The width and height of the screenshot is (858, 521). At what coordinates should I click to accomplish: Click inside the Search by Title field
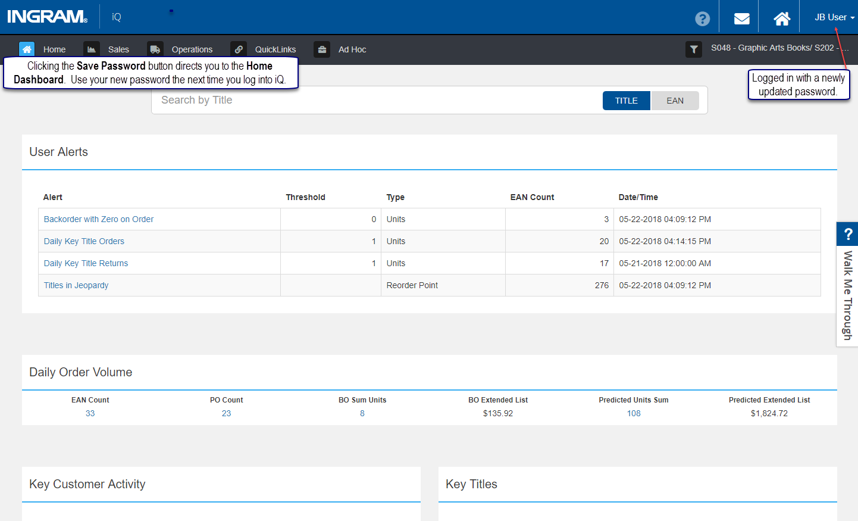[357, 99]
